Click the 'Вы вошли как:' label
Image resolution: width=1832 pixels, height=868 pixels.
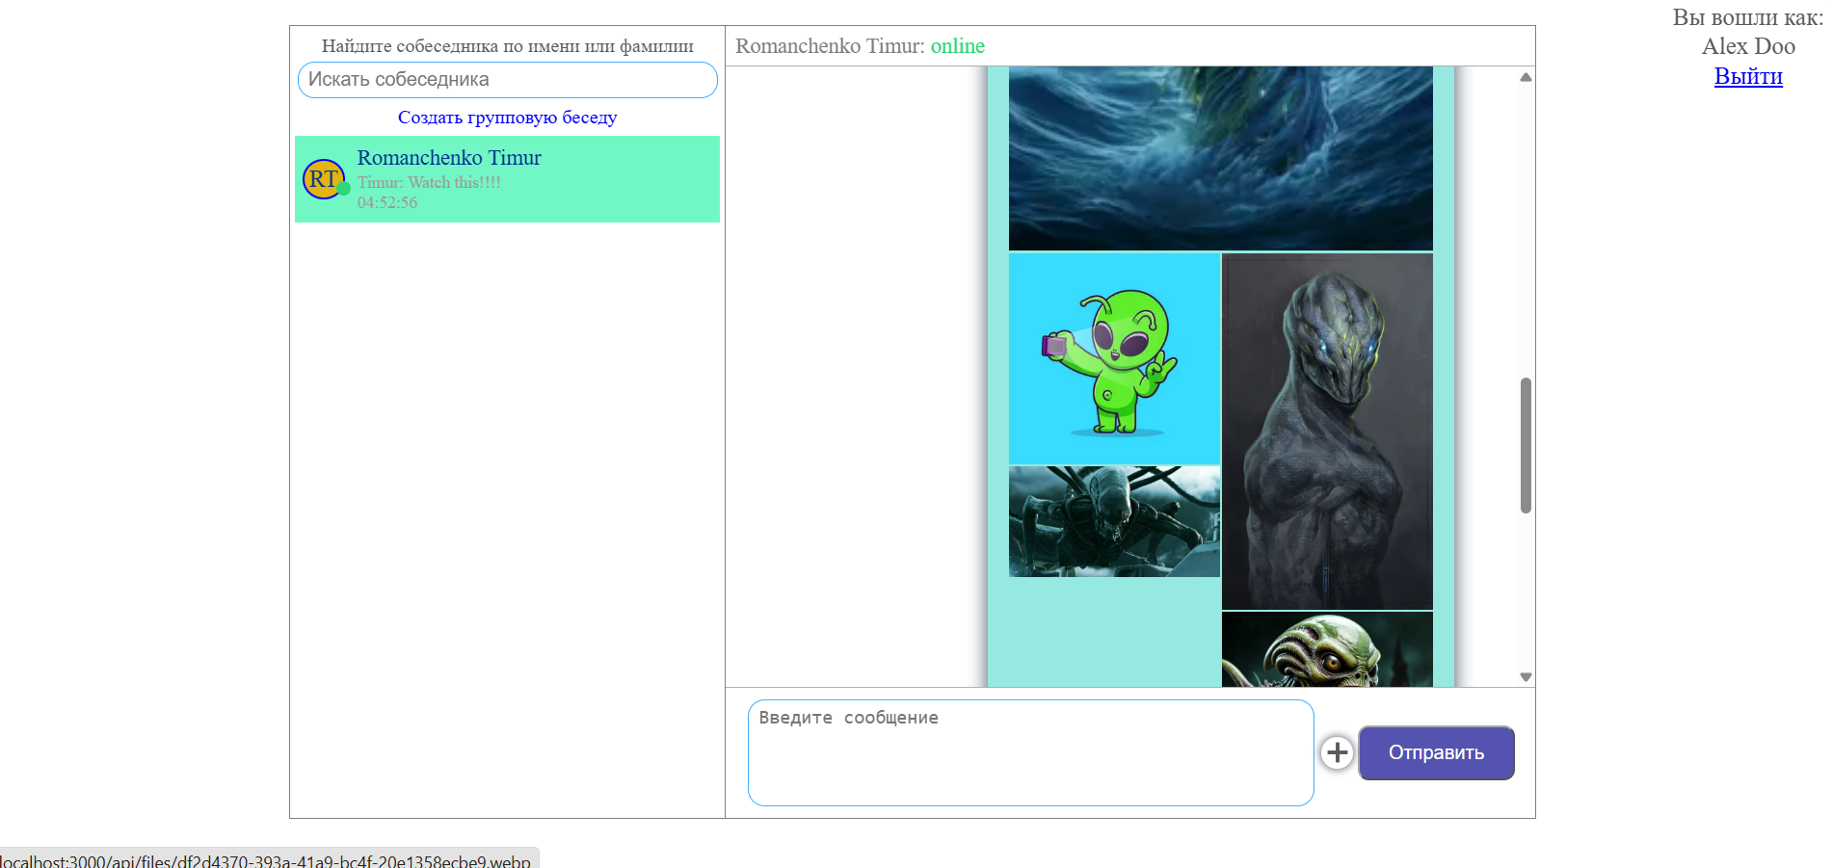point(1747,17)
